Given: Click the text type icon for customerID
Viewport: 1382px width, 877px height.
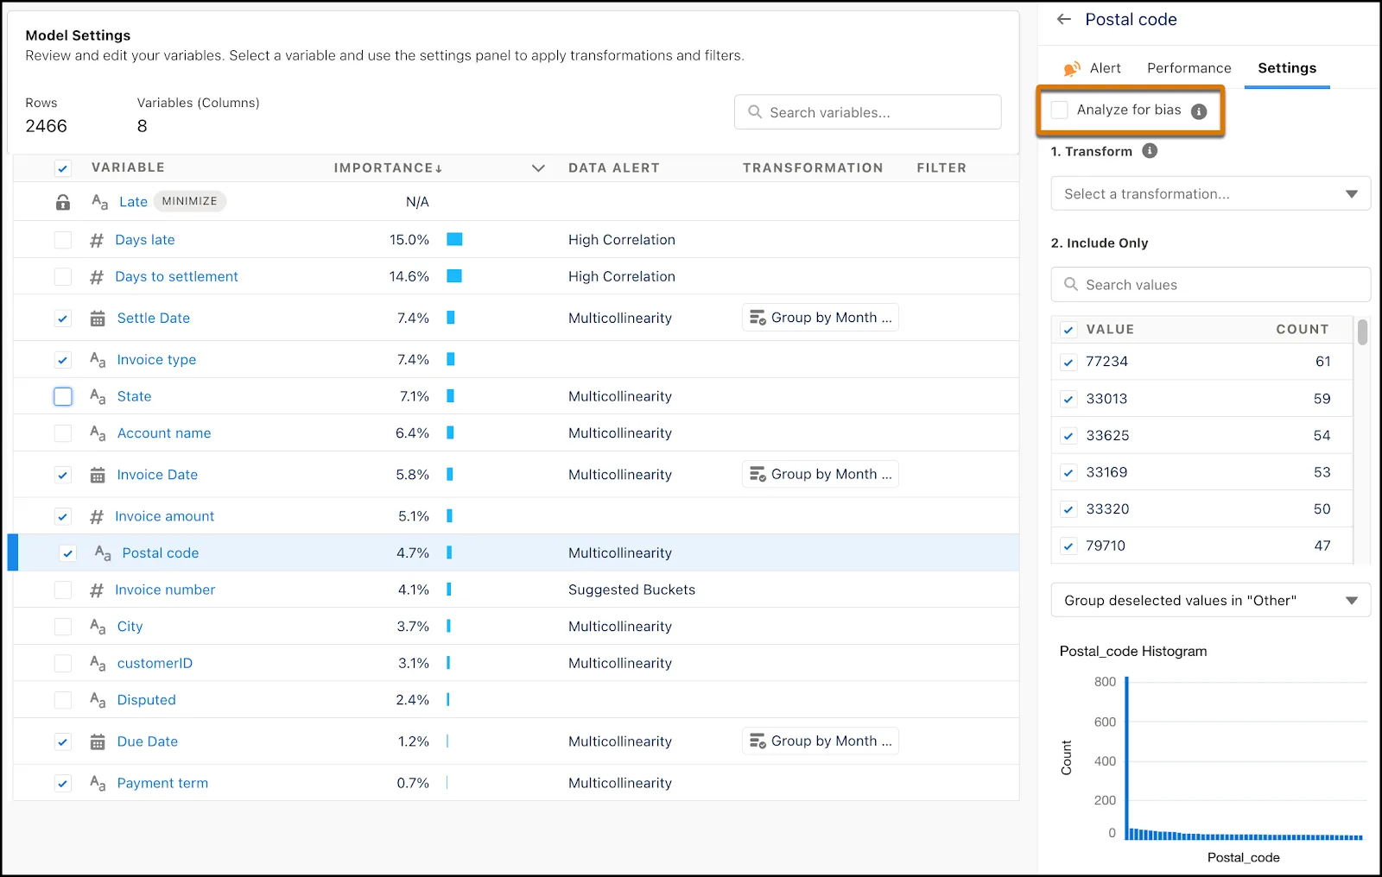Looking at the screenshot, I should (98, 663).
